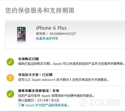Click the 借助已验证的购买日期 description text
125x111 pixels.
[x=71, y=64]
